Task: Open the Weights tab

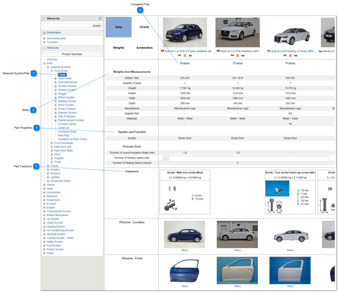Action: tap(119, 48)
